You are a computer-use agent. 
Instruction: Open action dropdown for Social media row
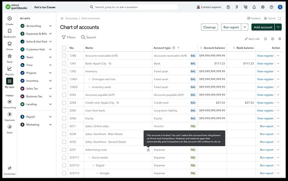click(x=278, y=157)
